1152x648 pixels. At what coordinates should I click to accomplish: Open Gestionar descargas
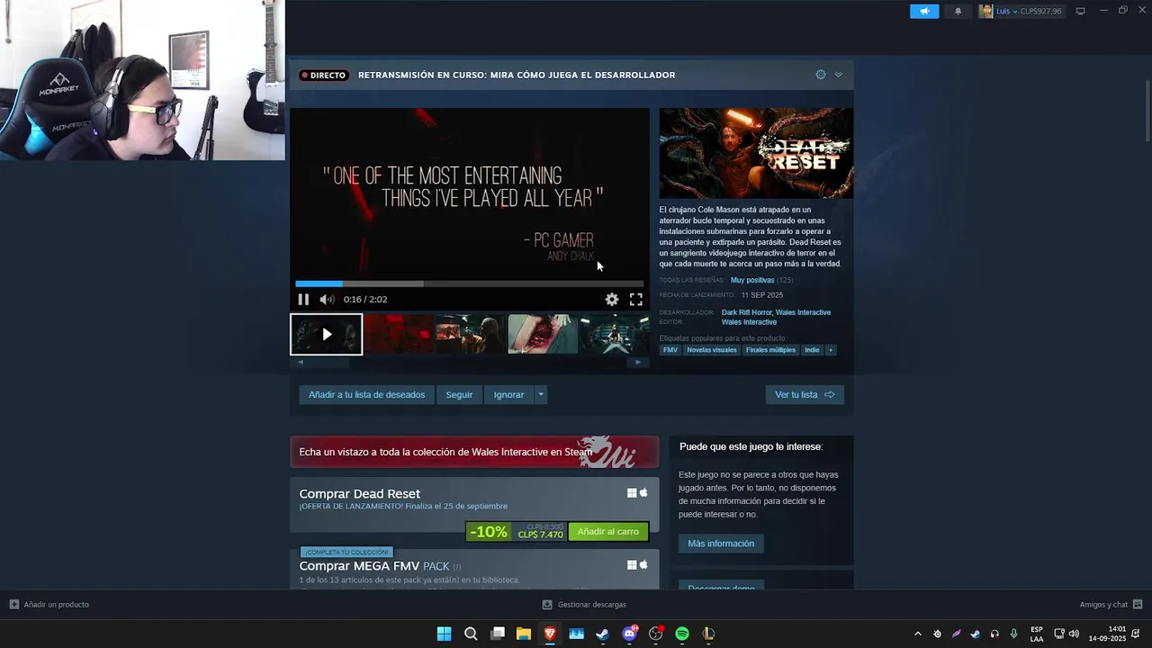click(x=584, y=605)
